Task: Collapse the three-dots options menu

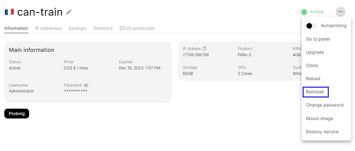Action: [x=340, y=12]
